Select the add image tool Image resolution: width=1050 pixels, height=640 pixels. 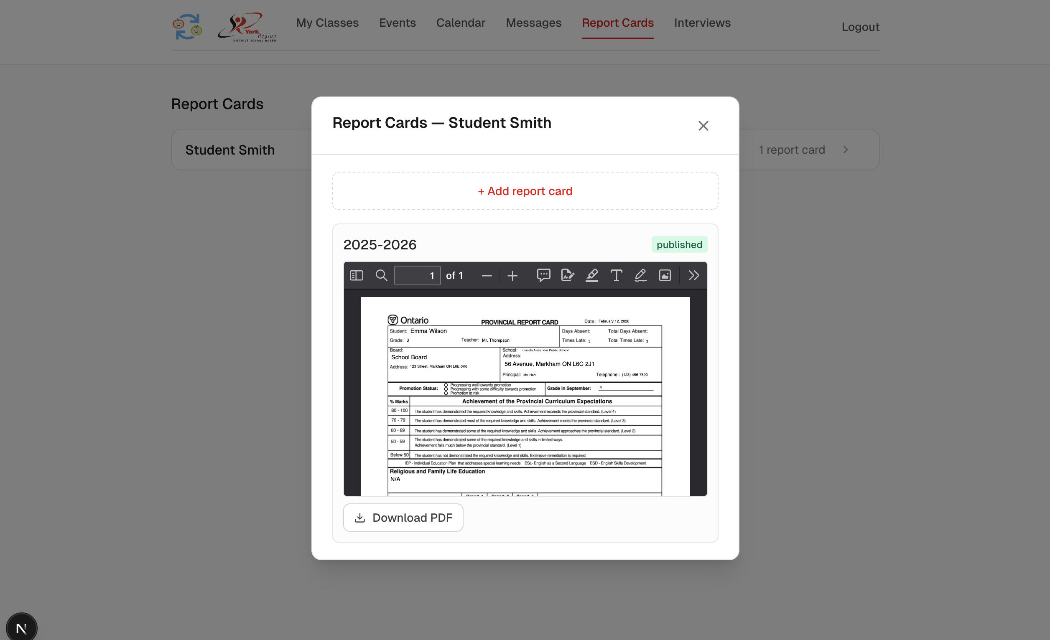tap(665, 275)
